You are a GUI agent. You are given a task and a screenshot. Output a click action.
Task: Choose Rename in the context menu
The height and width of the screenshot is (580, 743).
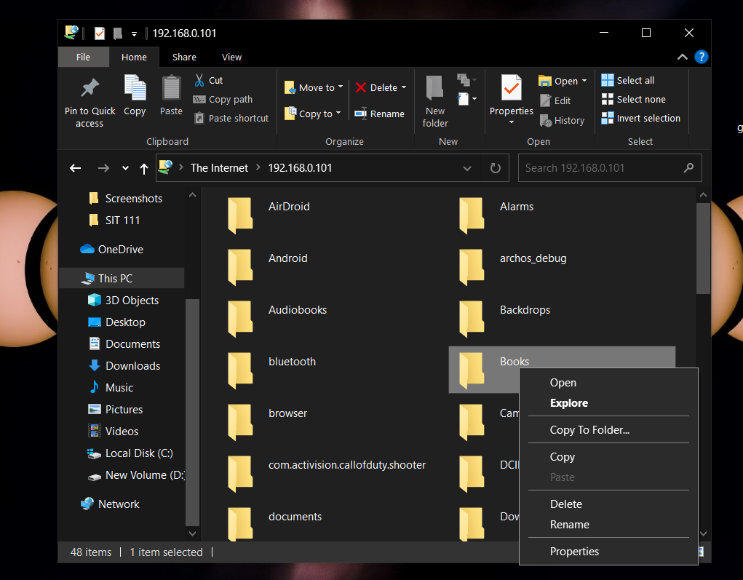(608, 525)
